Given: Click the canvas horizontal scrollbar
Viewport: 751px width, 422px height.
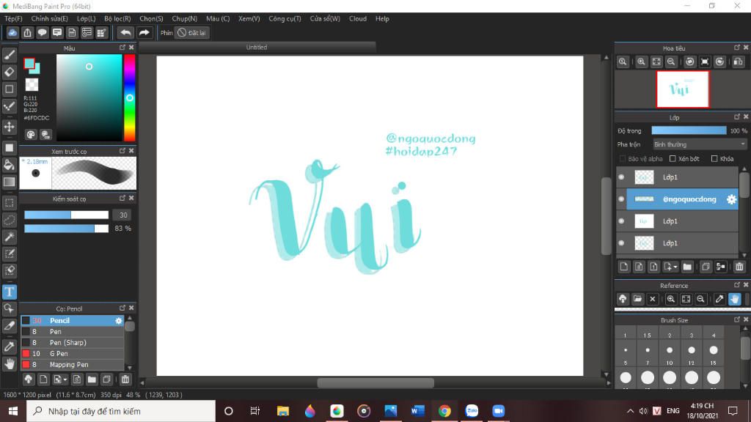Looking at the screenshot, I should pos(375,382).
